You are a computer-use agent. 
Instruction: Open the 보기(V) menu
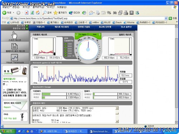click(26, 7)
